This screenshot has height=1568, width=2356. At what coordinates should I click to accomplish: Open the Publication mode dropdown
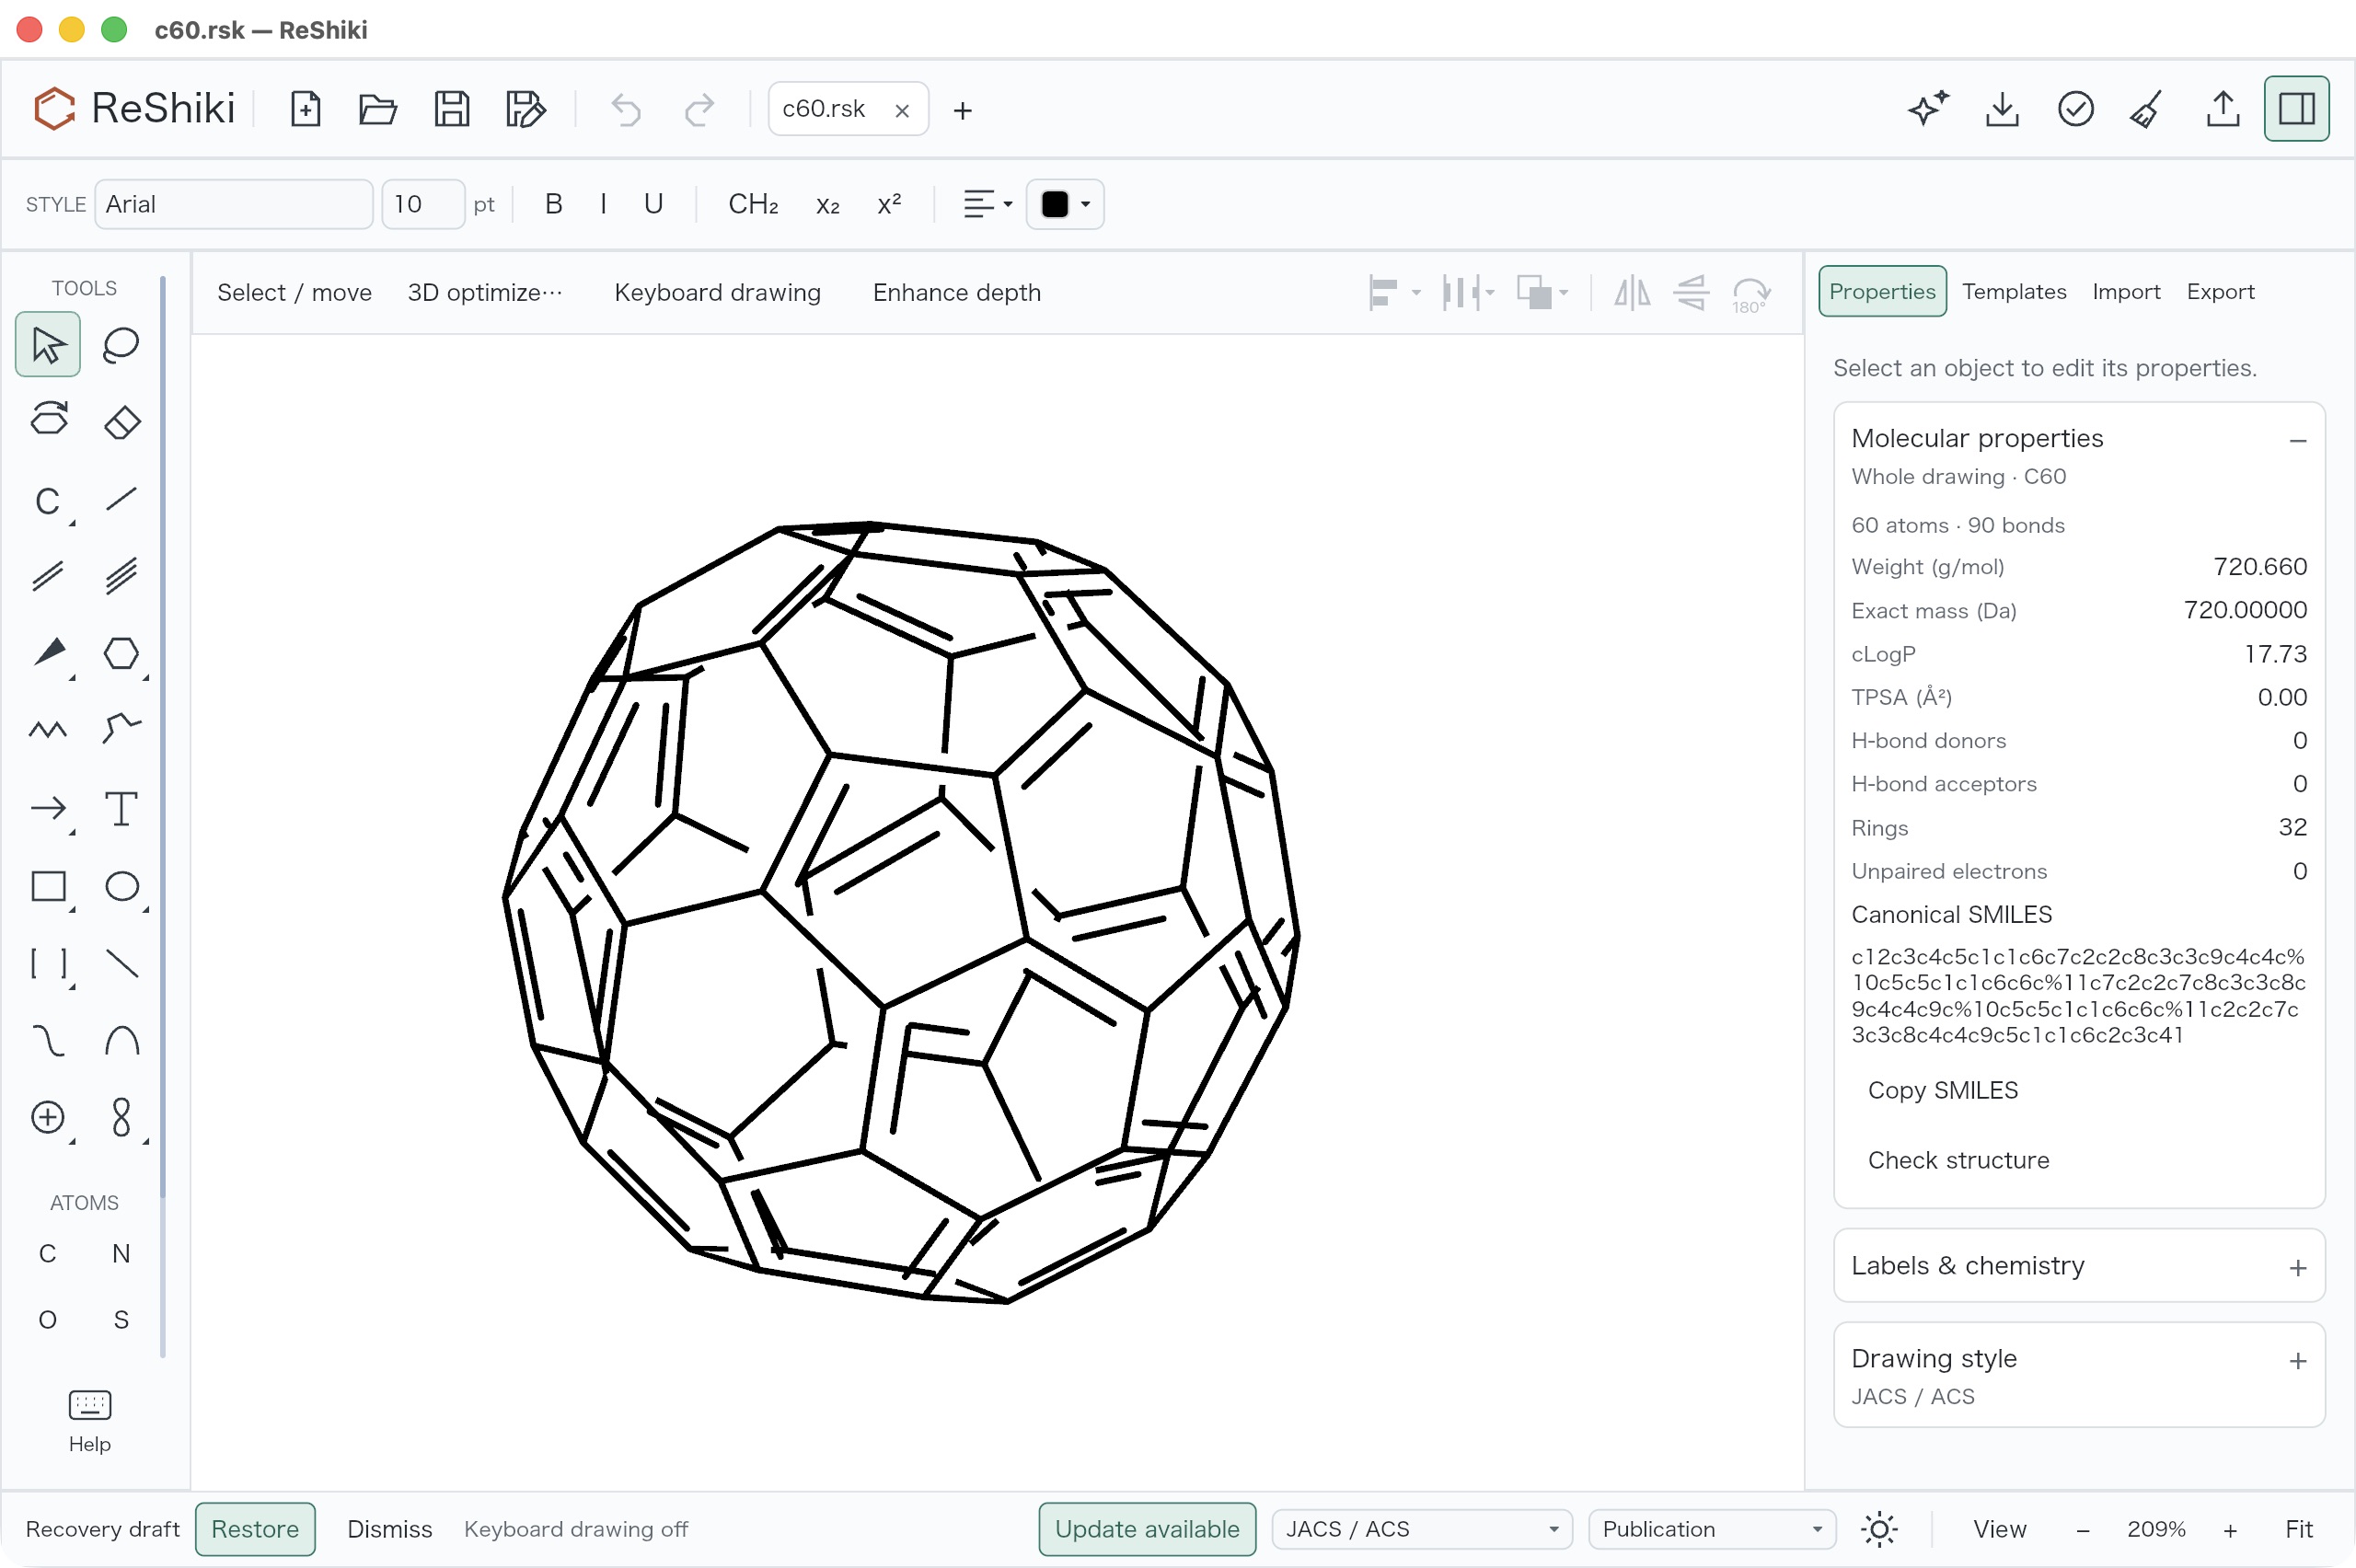1711,1529
